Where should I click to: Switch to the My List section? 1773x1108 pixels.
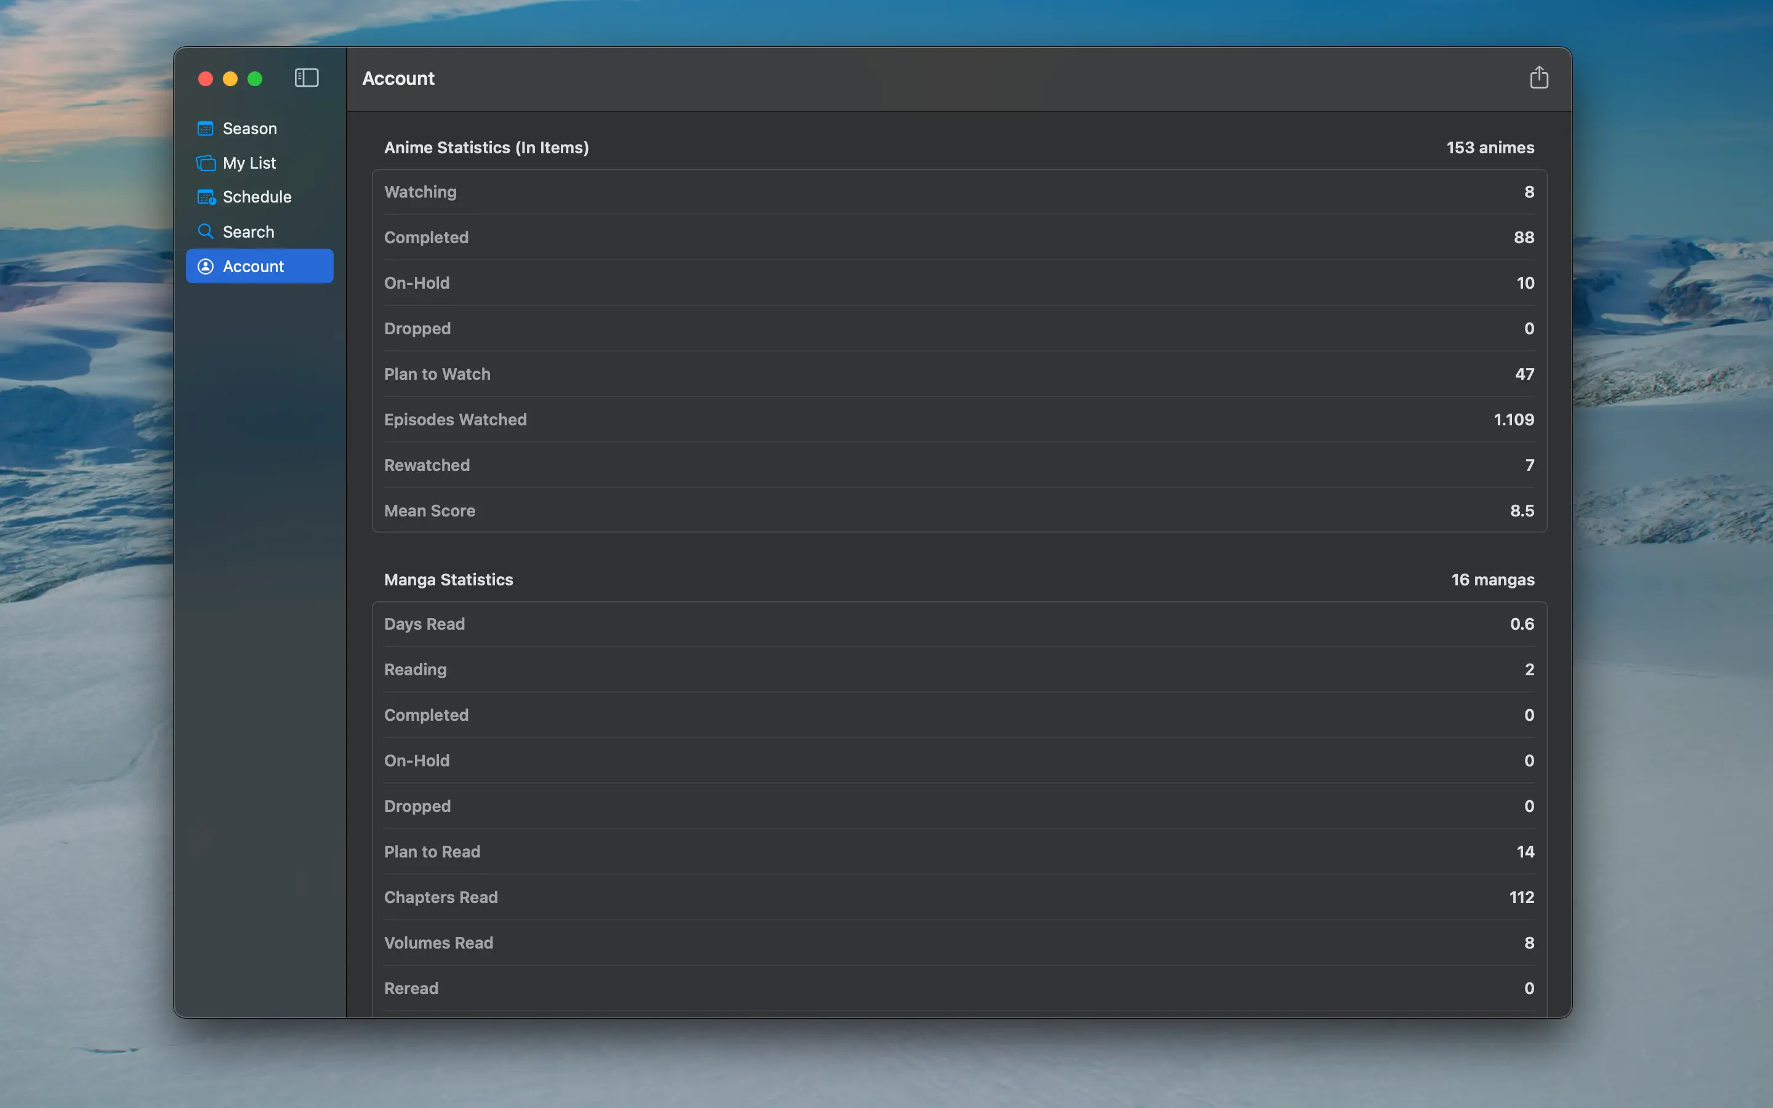(x=249, y=163)
